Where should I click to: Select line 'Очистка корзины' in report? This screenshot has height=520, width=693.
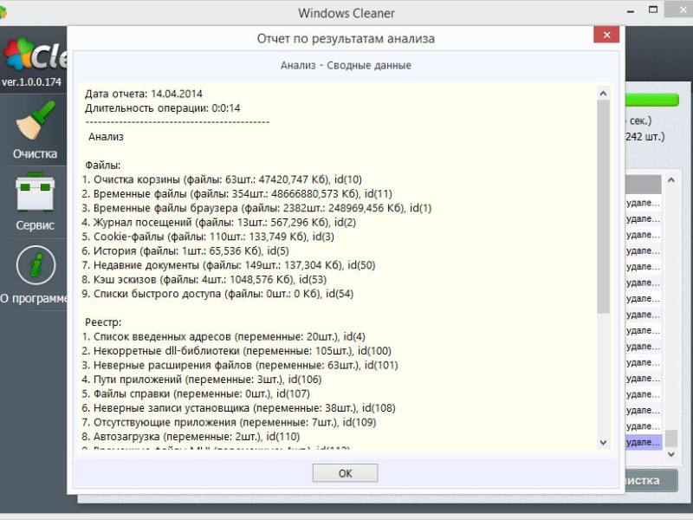tap(222, 179)
